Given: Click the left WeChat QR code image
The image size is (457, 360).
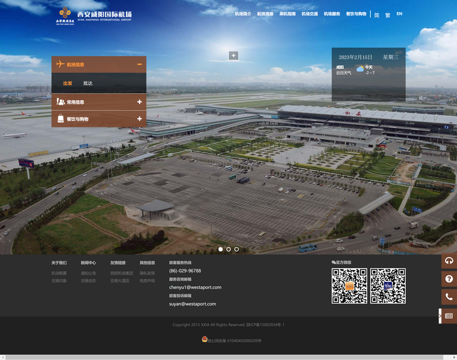Looking at the screenshot, I should [x=349, y=286].
